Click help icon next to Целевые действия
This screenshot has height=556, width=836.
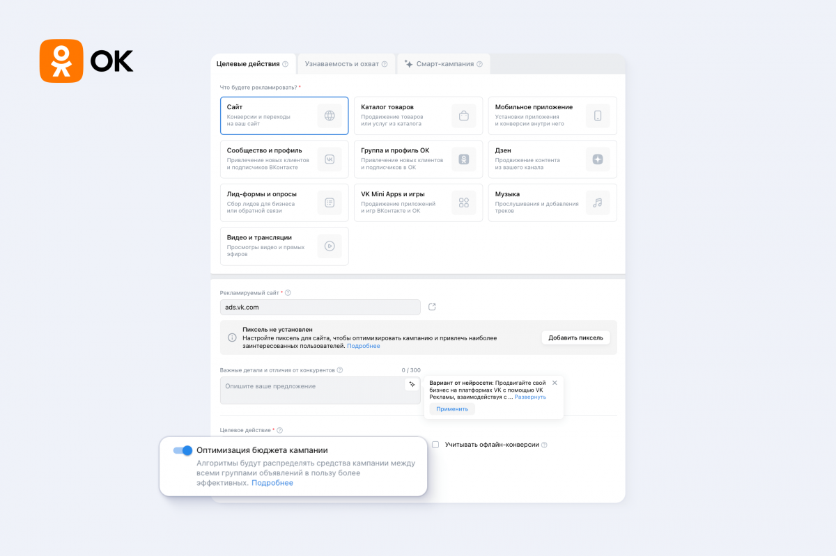pyautogui.click(x=286, y=64)
